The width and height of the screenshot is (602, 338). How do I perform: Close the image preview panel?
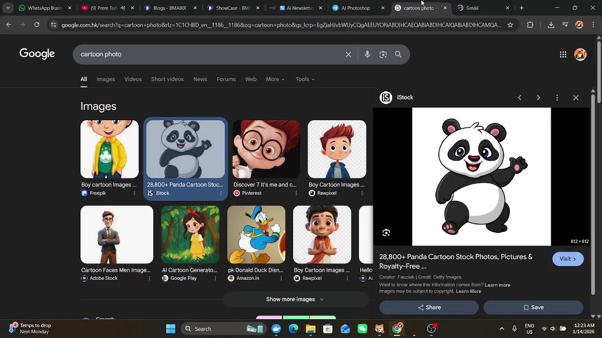click(x=576, y=98)
